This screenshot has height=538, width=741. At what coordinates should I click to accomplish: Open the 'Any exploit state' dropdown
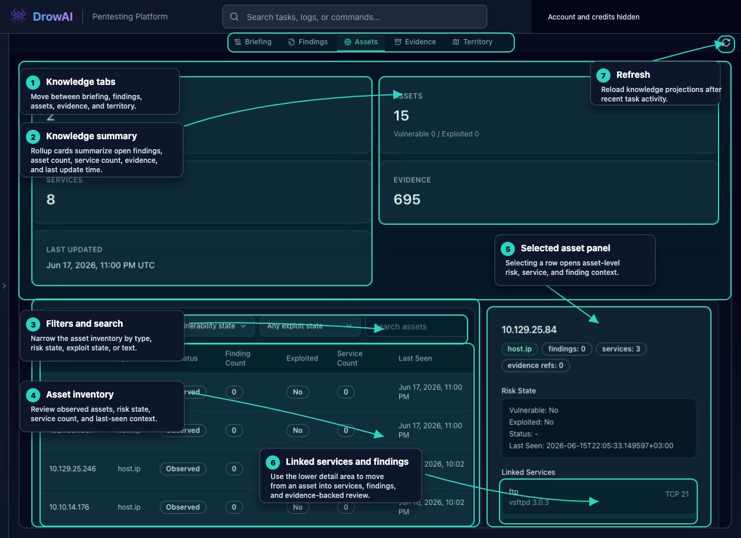(x=310, y=326)
